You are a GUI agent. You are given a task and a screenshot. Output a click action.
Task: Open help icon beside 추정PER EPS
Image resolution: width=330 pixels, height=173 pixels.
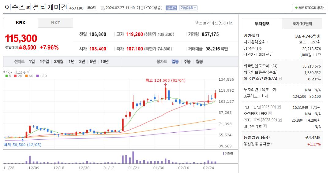pyautogui.click(x=270, y=113)
